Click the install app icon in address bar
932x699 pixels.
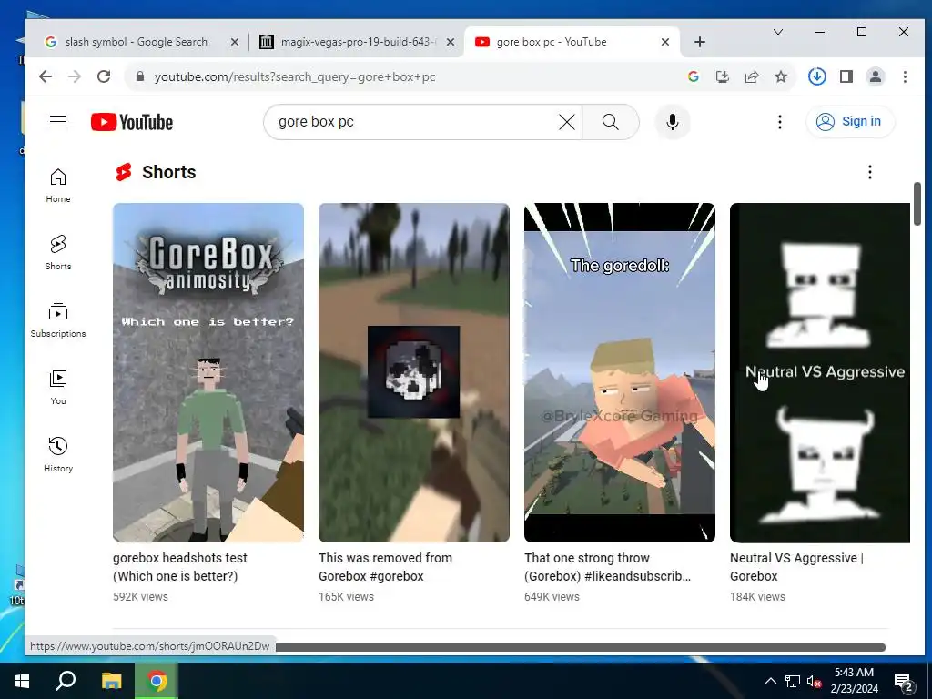tap(722, 76)
